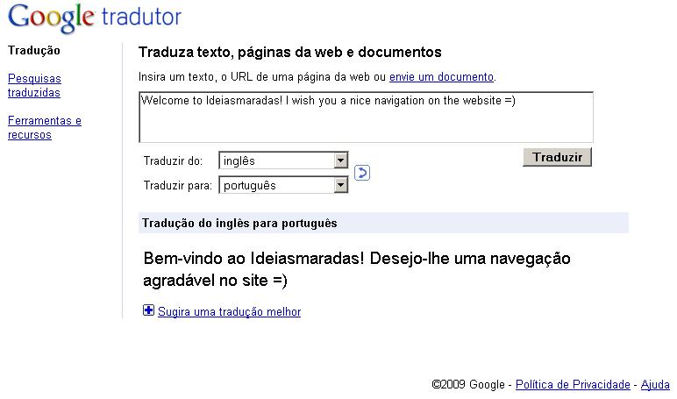Open the Ferramentas e recursos link
Image resolution: width=677 pixels, height=399 pixels.
click(45, 127)
